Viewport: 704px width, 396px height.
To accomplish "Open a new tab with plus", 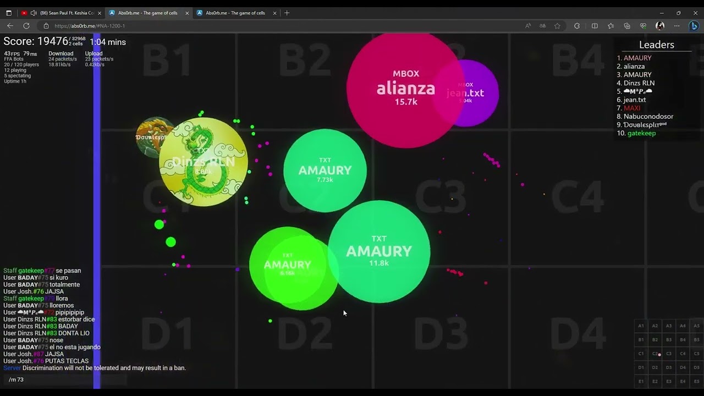I will 287,13.
